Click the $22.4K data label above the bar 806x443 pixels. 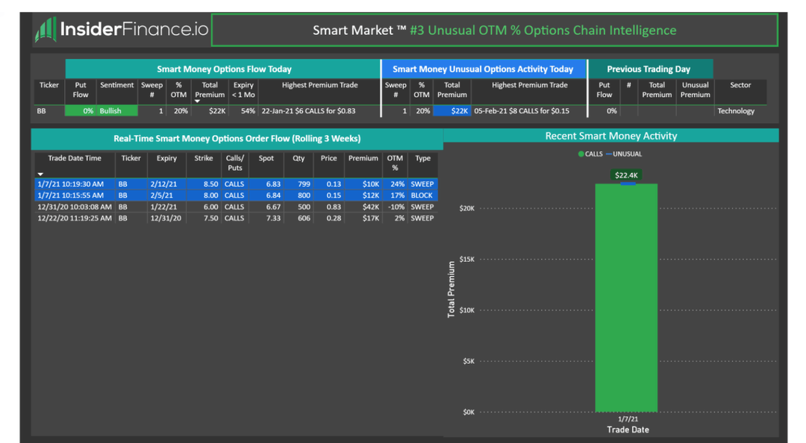tap(627, 175)
